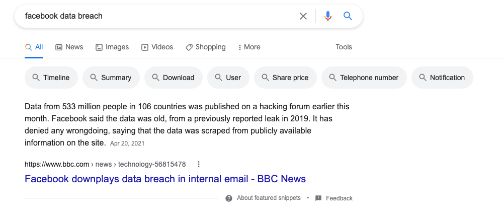Open the Shopping results tab

click(206, 47)
